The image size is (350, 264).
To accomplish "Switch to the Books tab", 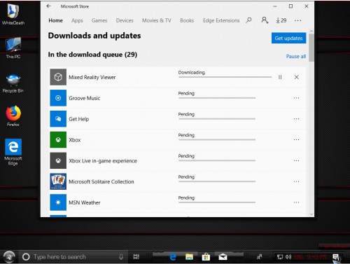I will pos(187,20).
